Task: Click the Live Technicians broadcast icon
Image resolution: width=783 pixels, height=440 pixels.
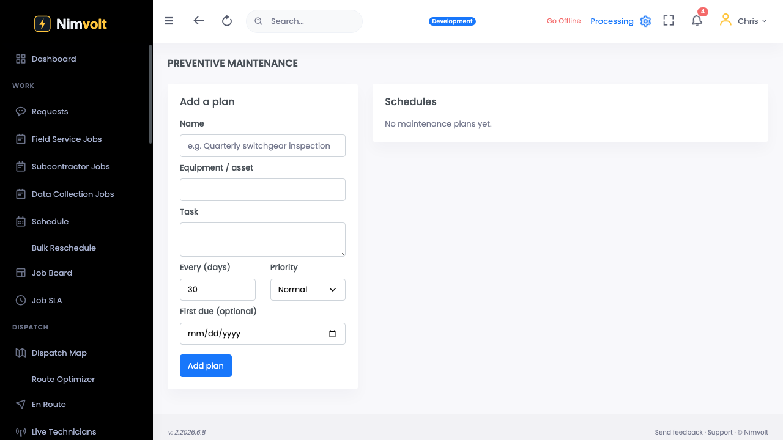Action: pyautogui.click(x=21, y=431)
